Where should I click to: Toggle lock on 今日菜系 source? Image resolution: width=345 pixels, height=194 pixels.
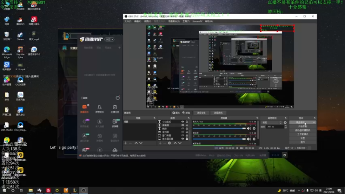(187, 122)
